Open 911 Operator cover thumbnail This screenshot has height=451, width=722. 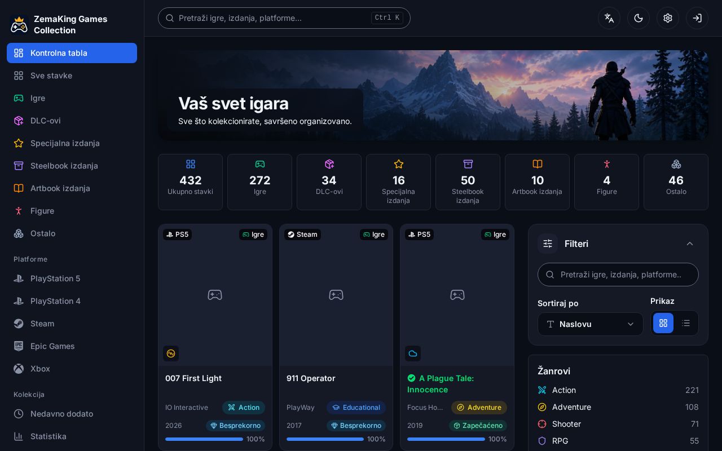coord(336,295)
